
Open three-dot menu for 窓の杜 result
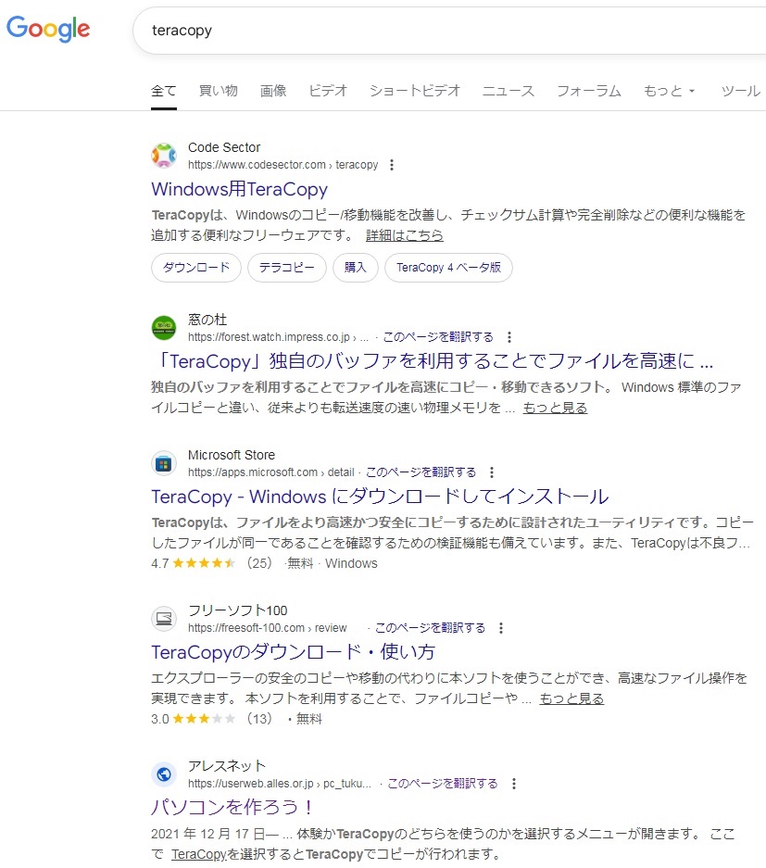(x=509, y=337)
